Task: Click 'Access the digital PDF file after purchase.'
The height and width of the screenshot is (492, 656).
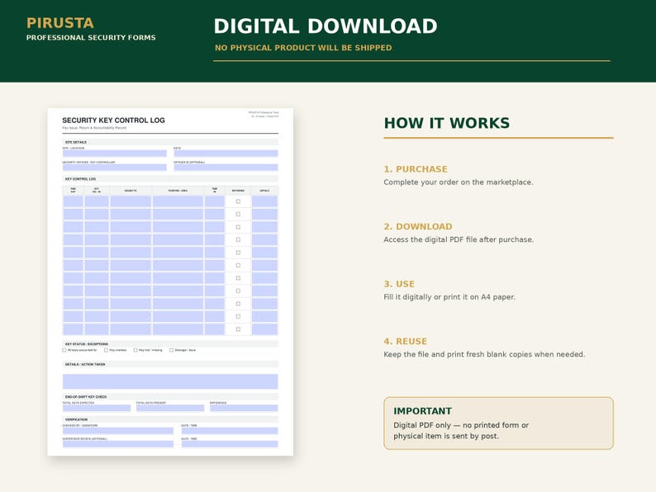Action: pos(459,239)
